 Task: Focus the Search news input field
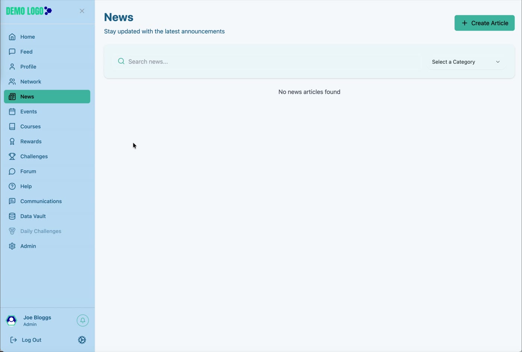[267, 62]
